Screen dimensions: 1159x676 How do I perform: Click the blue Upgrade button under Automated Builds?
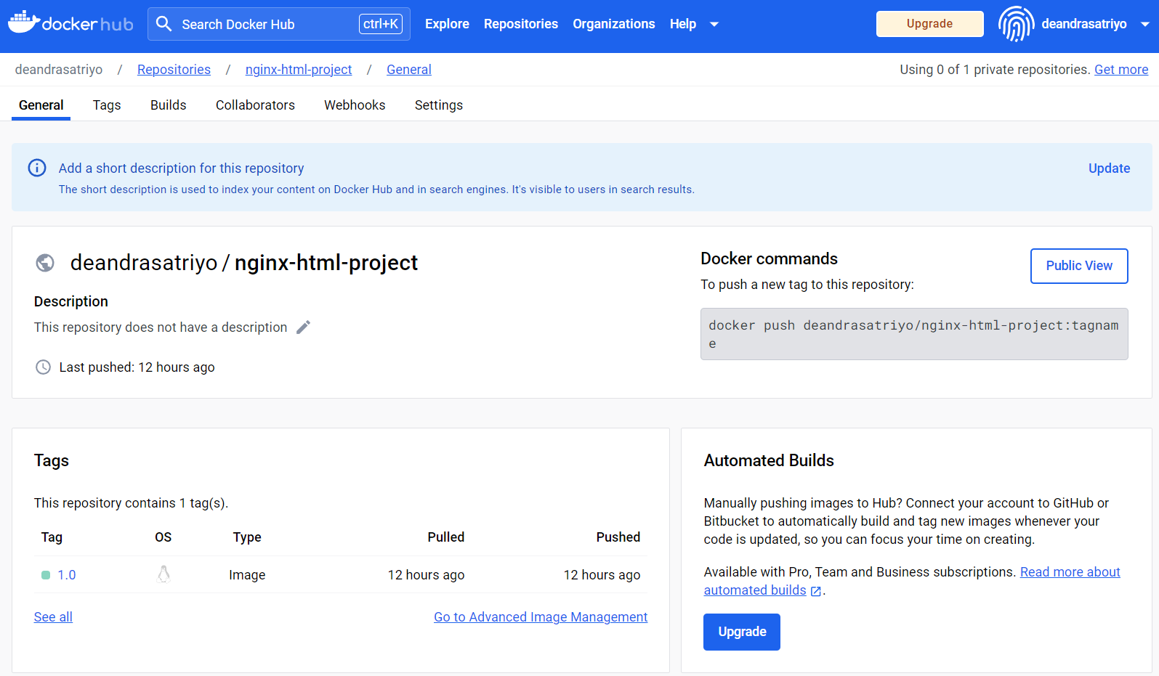[742, 632]
